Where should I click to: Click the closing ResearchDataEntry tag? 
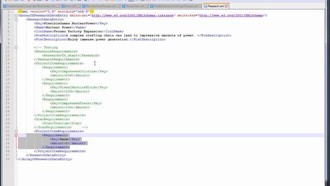click(46, 155)
